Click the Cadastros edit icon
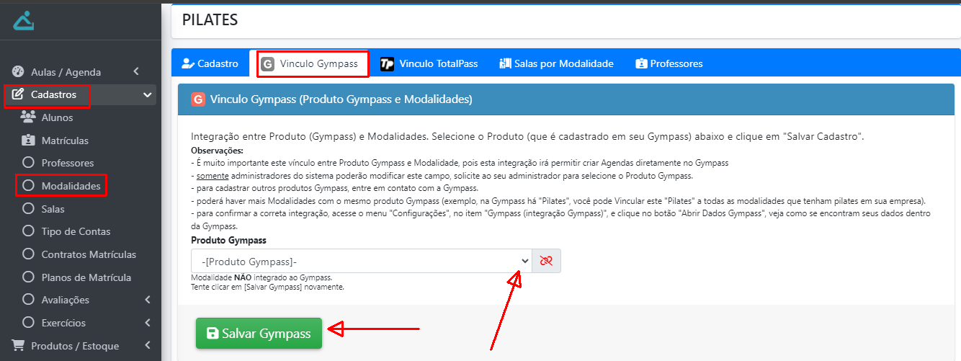 19,94
